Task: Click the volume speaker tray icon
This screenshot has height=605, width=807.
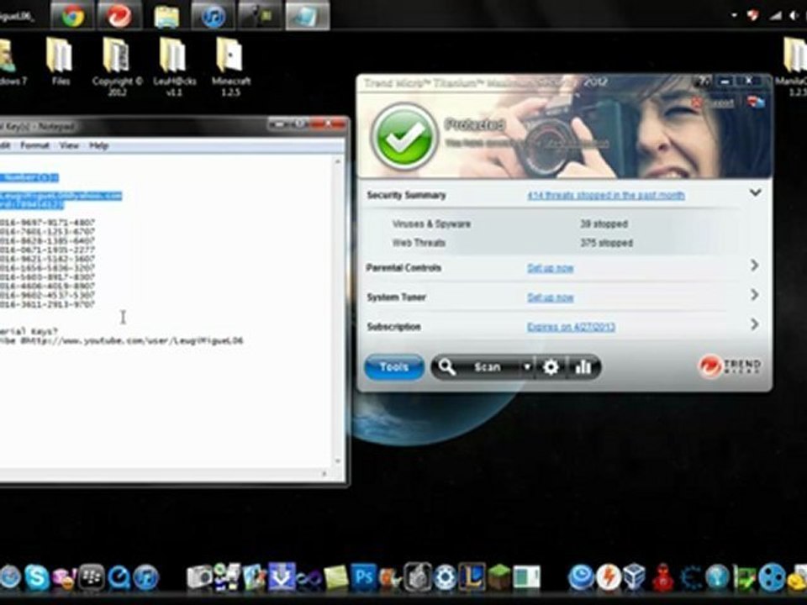Action: [794, 16]
